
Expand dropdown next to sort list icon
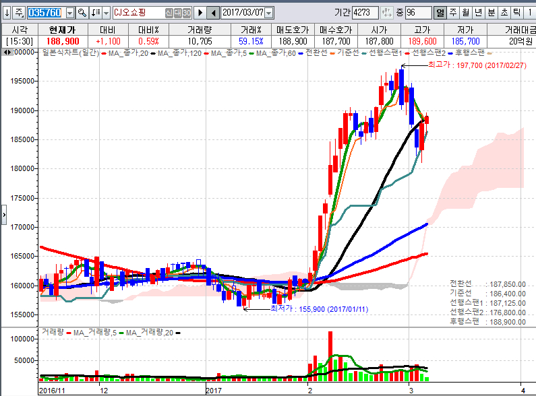[106, 13]
